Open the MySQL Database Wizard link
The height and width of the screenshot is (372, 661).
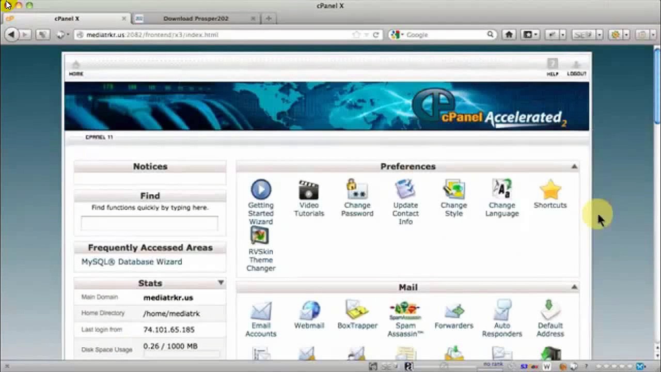132,262
